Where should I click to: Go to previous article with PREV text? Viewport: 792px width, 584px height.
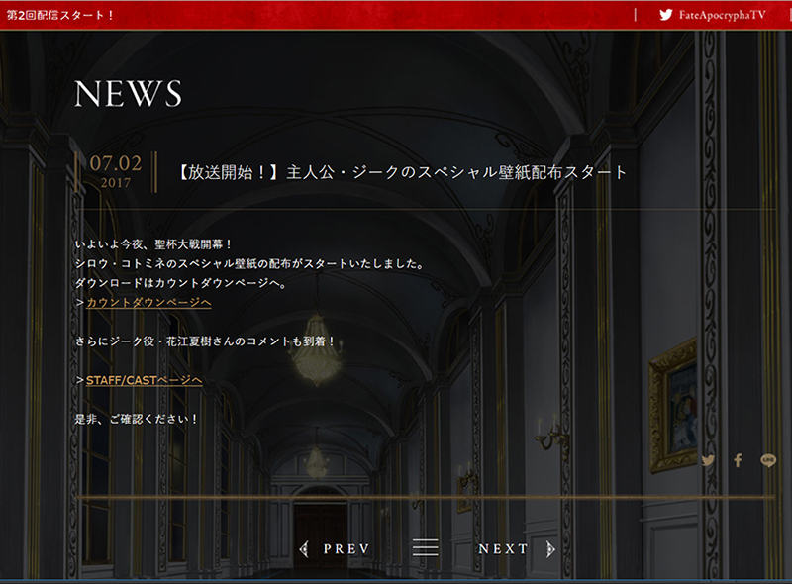pos(346,548)
